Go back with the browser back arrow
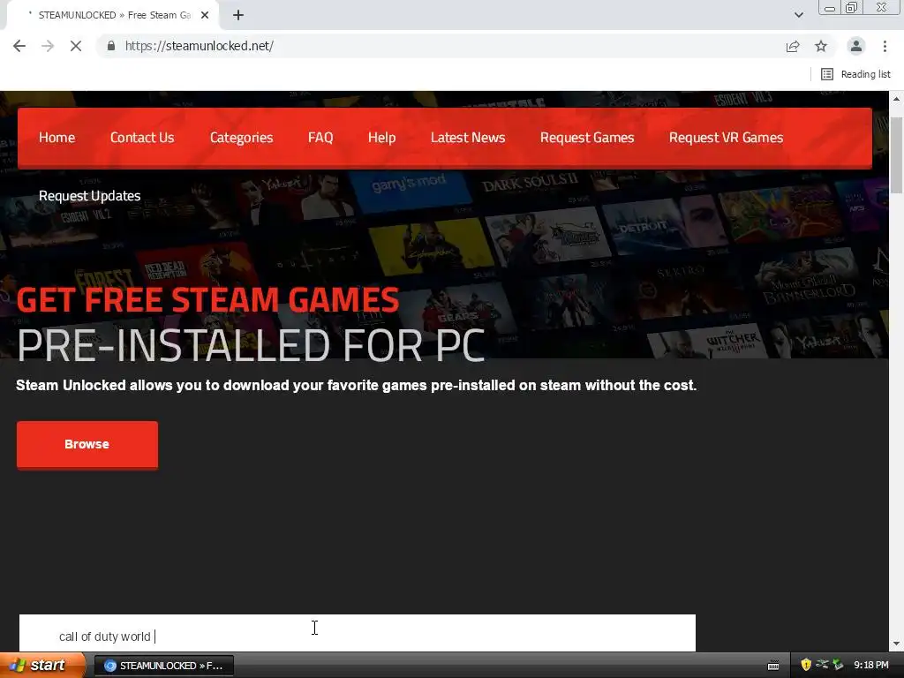904x678 pixels. point(19,46)
